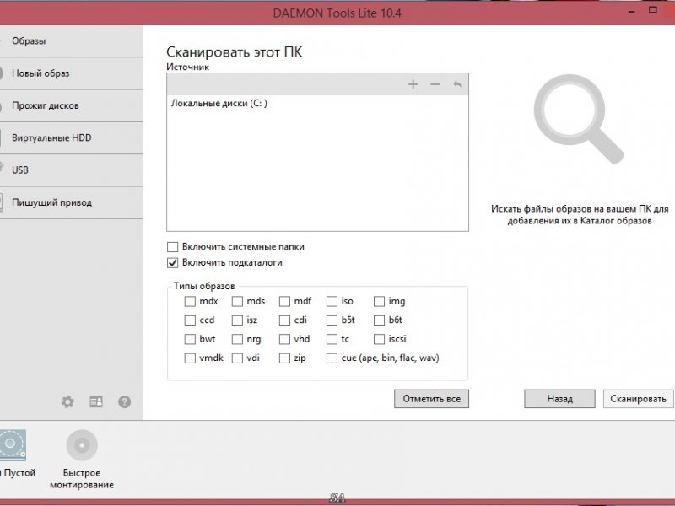Check the iscsi image type box

[x=379, y=340]
